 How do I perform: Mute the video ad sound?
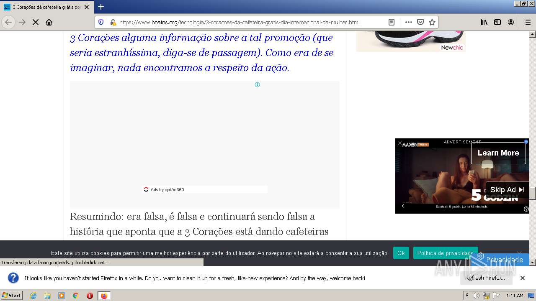pyautogui.click(x=403, y=206)
